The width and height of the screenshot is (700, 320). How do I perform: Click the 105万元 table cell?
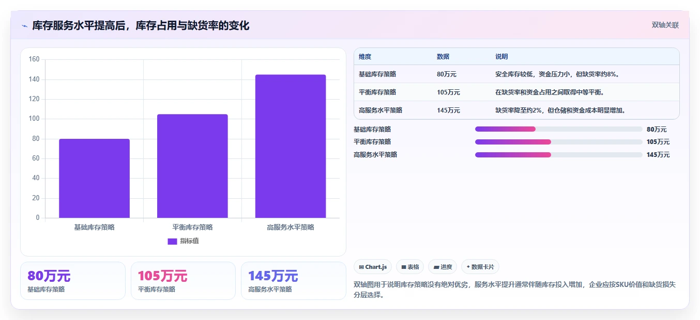(x=448, y=92)
